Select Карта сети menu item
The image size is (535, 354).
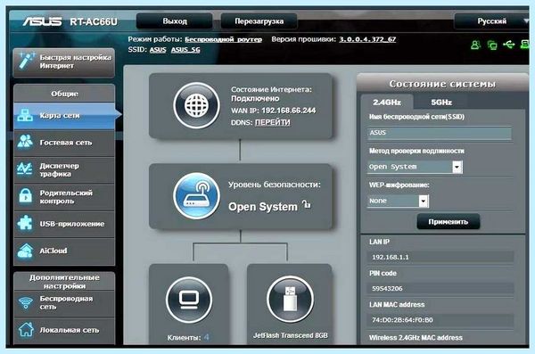(x=64, y=115)
